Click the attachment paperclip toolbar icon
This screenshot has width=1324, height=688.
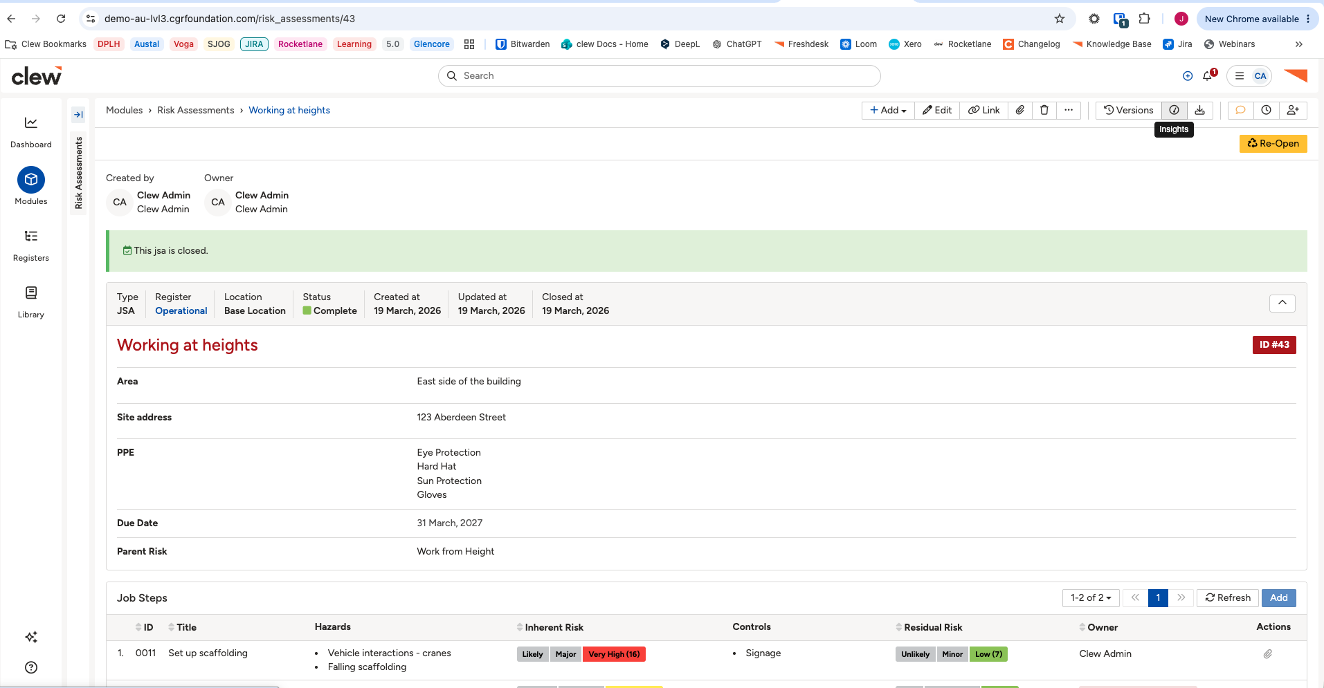(x=1020, y=110)
